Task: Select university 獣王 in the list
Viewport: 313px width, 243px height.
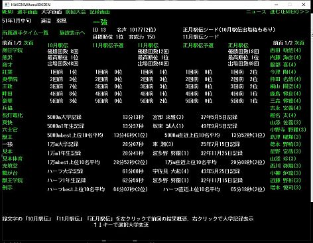Action: (7, 137)
